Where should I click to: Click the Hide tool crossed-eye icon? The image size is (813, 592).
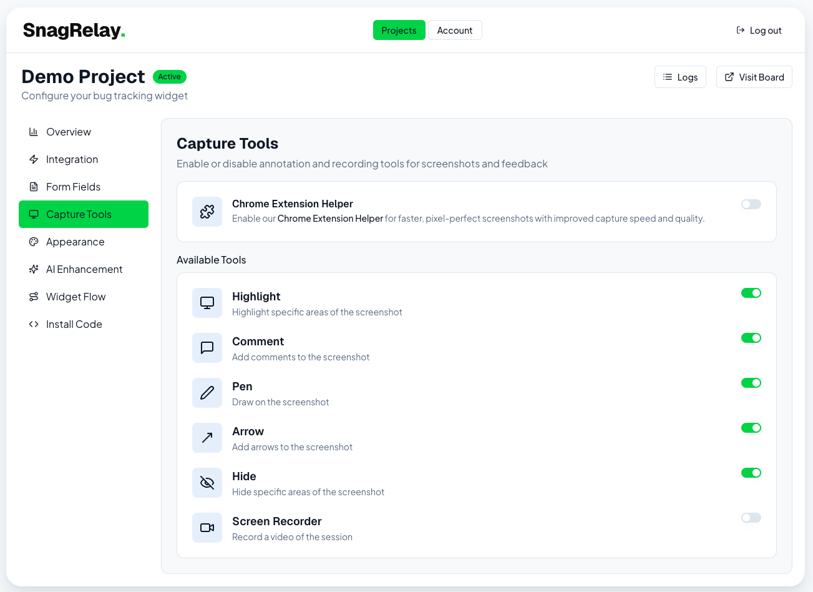[x=207, y=483]
